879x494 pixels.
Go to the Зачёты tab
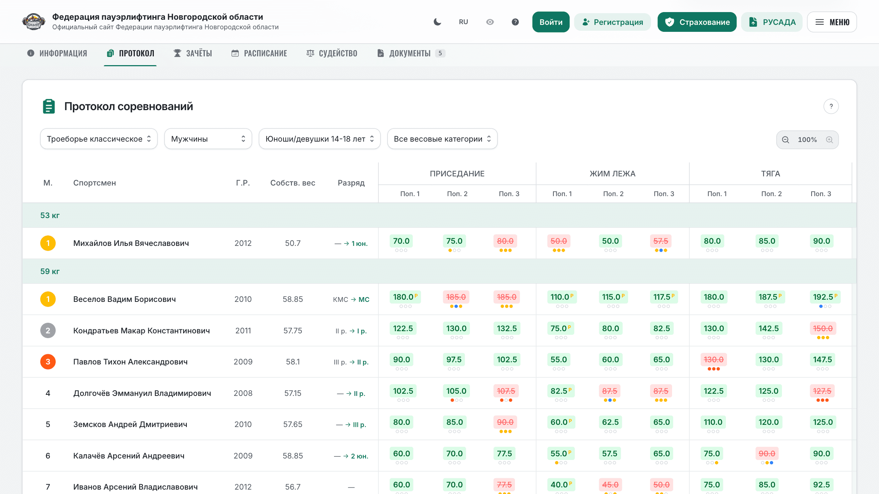click(193, 53)
